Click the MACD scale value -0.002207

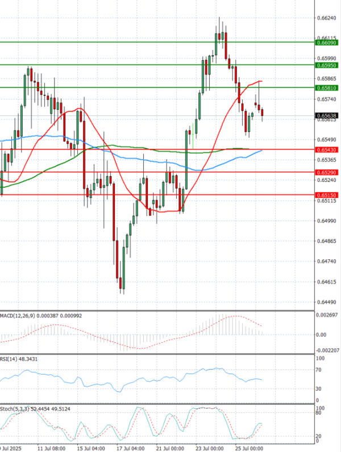click(328, 351)
